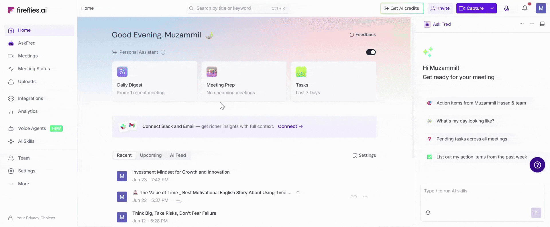
Task: Focus the Search by title or keyword field
Action: [x=237, y=8]
